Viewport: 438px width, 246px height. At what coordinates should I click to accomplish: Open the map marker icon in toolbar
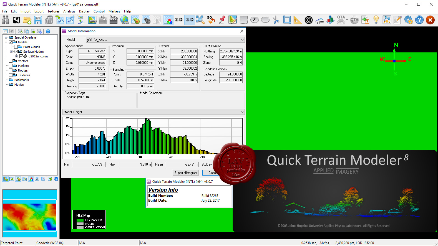(16, 20)
